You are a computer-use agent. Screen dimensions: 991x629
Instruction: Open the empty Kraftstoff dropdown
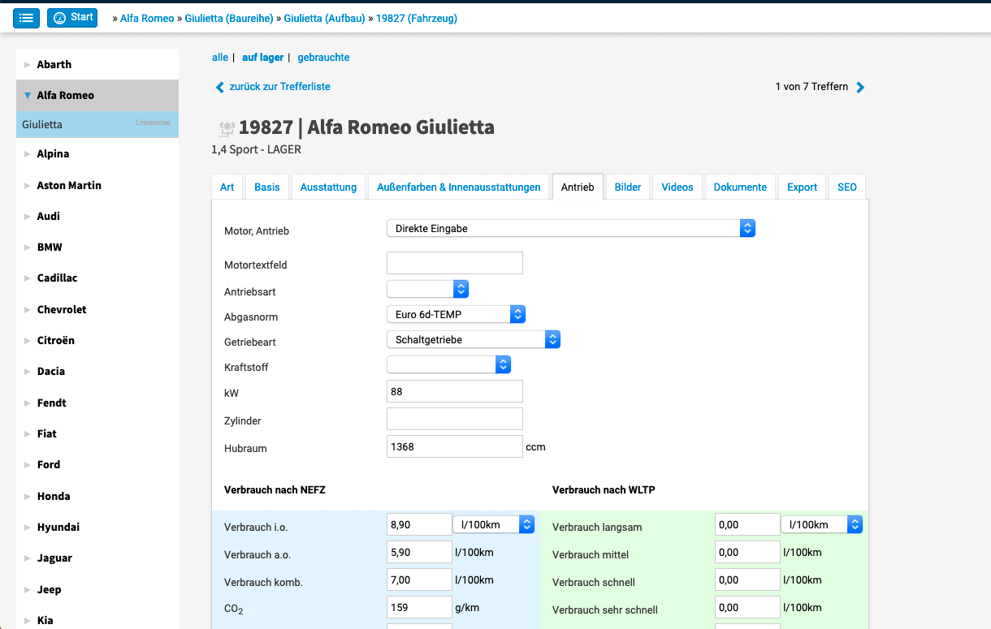tap(448, 365)
